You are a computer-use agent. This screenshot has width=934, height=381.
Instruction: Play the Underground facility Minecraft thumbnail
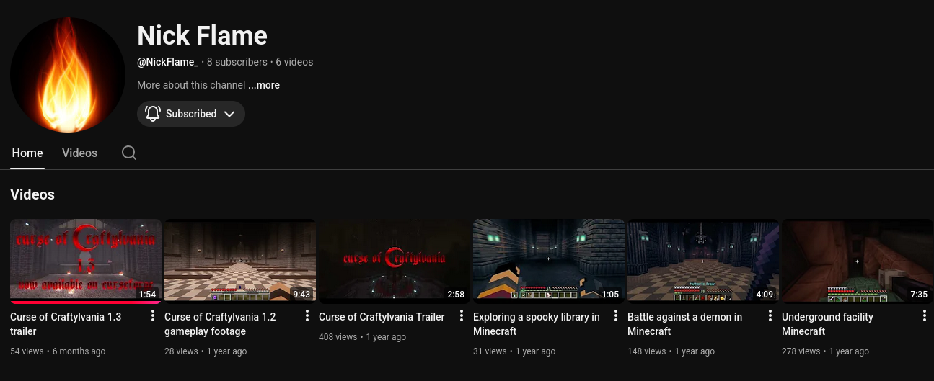[x=857, y=259]
